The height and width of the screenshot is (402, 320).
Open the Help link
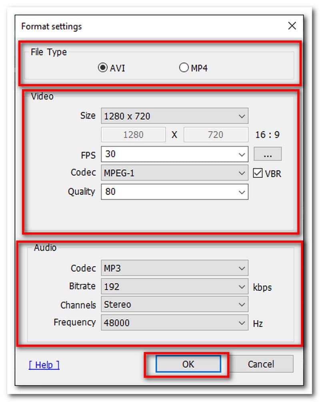pos(44,364)
